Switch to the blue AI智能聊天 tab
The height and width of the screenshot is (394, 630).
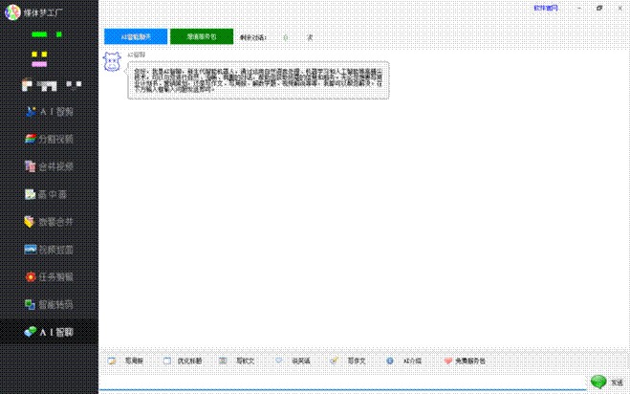[x=136, y=36]
